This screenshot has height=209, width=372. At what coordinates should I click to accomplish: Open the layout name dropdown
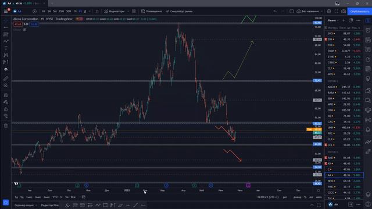pyautogui.click(x=321, y=11)
